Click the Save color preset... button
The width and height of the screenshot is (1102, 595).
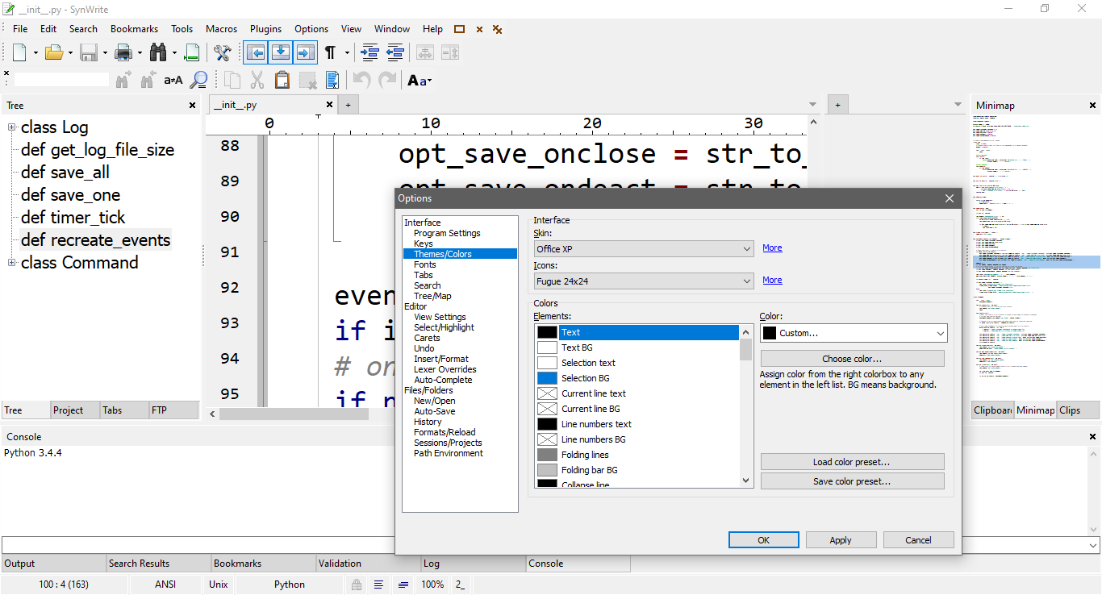852,481
